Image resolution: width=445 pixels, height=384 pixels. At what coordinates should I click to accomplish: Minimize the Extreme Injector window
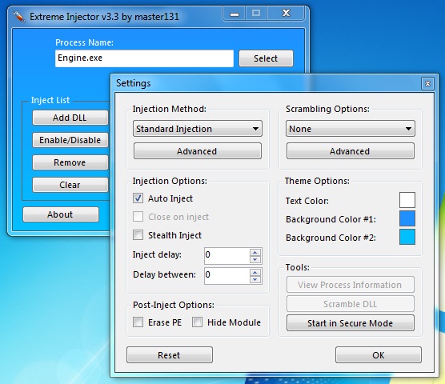235,14
